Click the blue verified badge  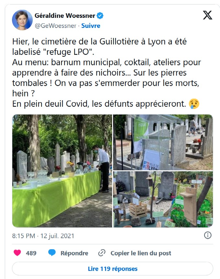tap(100, 16)
